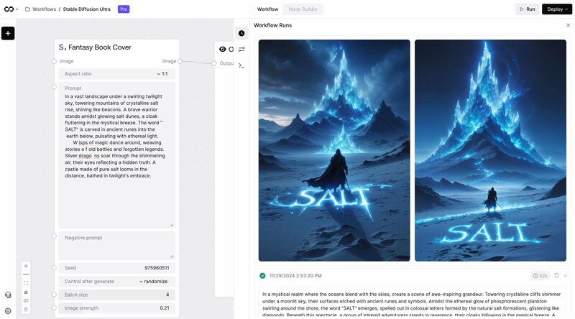The height and width of the screenshot is (319, 575).
Task: Open the support headset icon
Action: coord(8,295)
